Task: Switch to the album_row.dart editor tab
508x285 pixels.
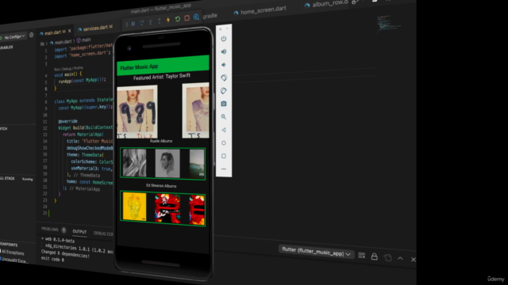Action: [x=327, y=4]
